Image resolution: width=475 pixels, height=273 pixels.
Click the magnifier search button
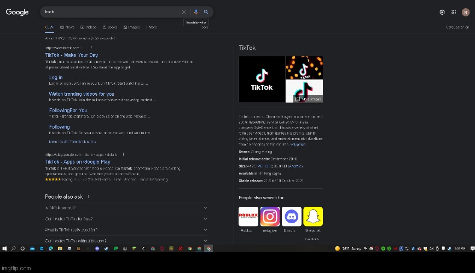[x=206, y=12]
